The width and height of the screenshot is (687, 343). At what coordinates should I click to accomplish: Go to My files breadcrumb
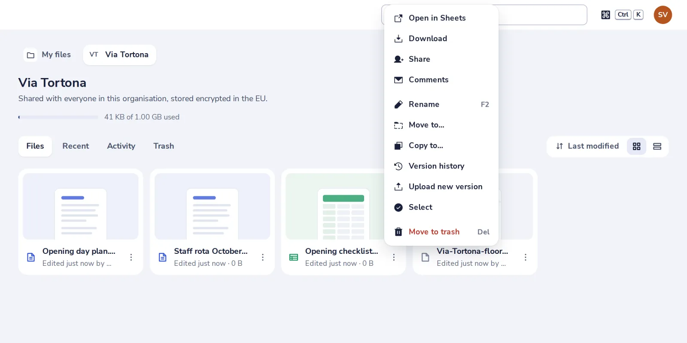point(48,55)
